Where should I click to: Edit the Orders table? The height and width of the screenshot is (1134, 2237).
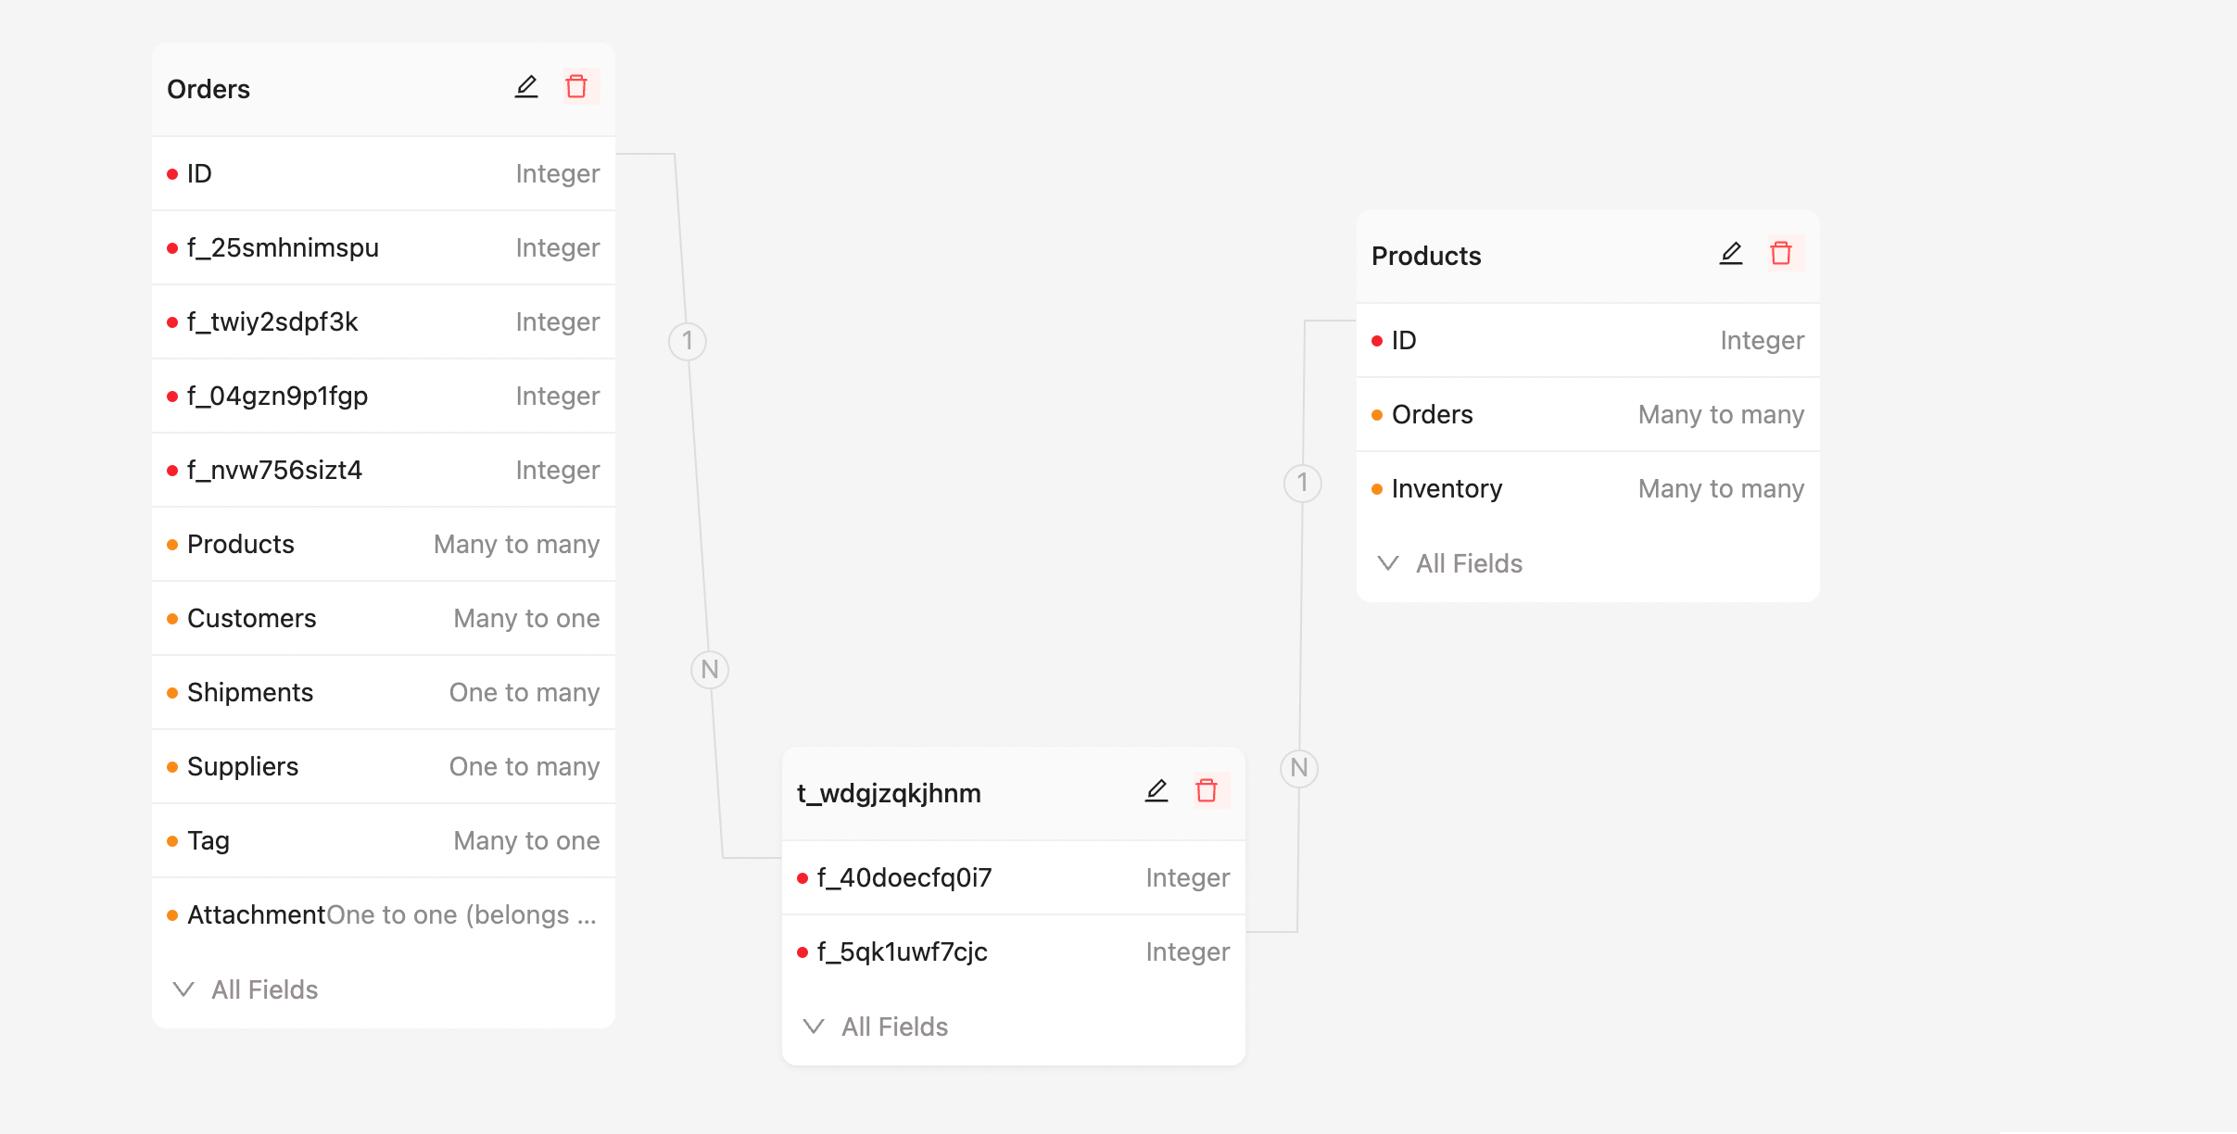click(526, 87)
